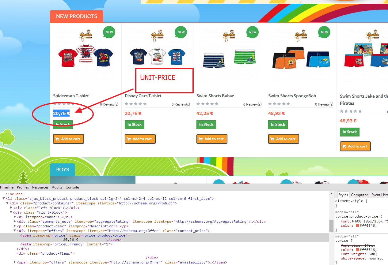Click the 20,76 € price of Disney Cars T-shirt

[x=133, y=113]
